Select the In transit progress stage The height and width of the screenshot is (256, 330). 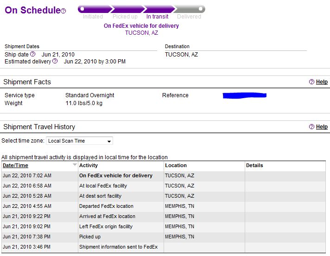pos(157,17)
